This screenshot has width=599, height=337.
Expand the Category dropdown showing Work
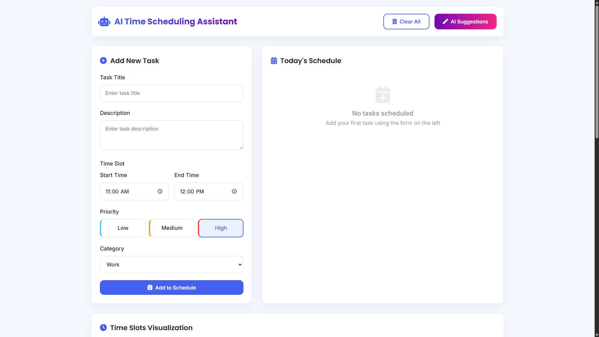[x=171, y=265]
